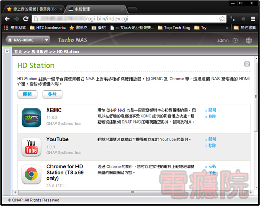
Task: Click the scroll up arrow of the page
Action: [x=256, y=59]
